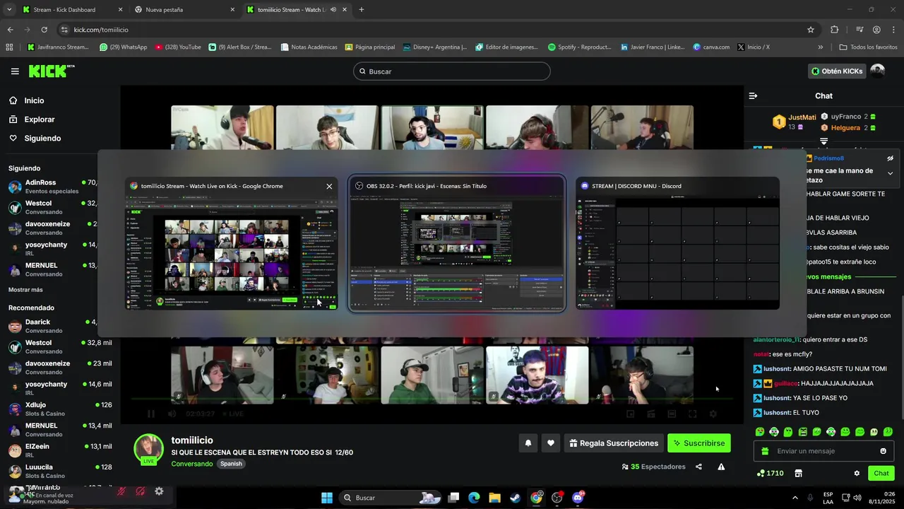
Task: Select the Chrome window in Alt-Tab switcher
Action: coord(231,244)
